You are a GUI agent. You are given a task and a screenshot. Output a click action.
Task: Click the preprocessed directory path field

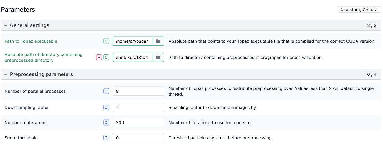(x=133, y=57)
